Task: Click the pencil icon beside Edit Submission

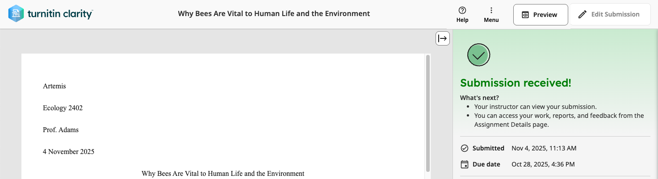Action: coord(582,14)
